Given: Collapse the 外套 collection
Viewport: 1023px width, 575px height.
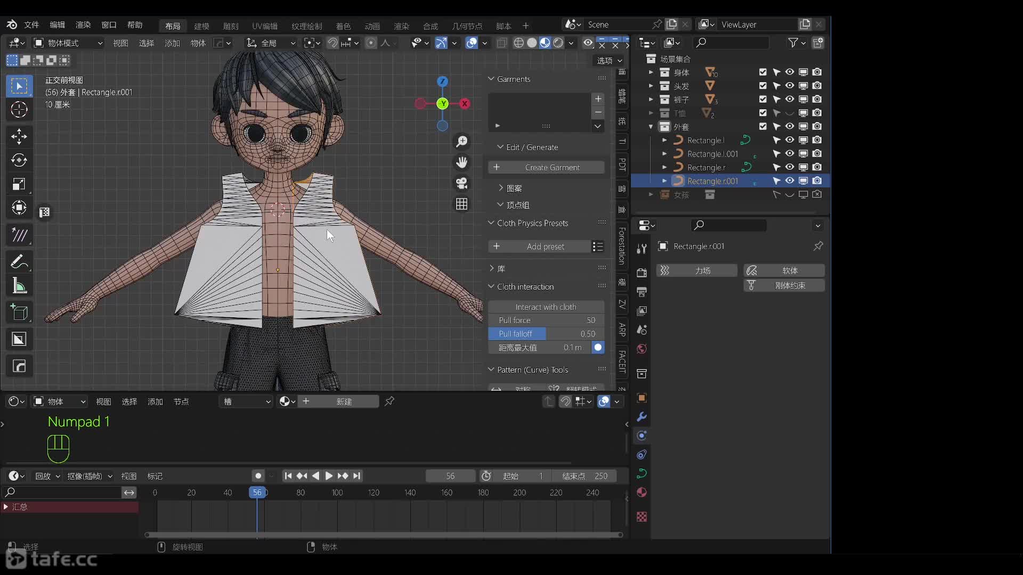Looking at the screenshot, I should click(x=651, y=127).
